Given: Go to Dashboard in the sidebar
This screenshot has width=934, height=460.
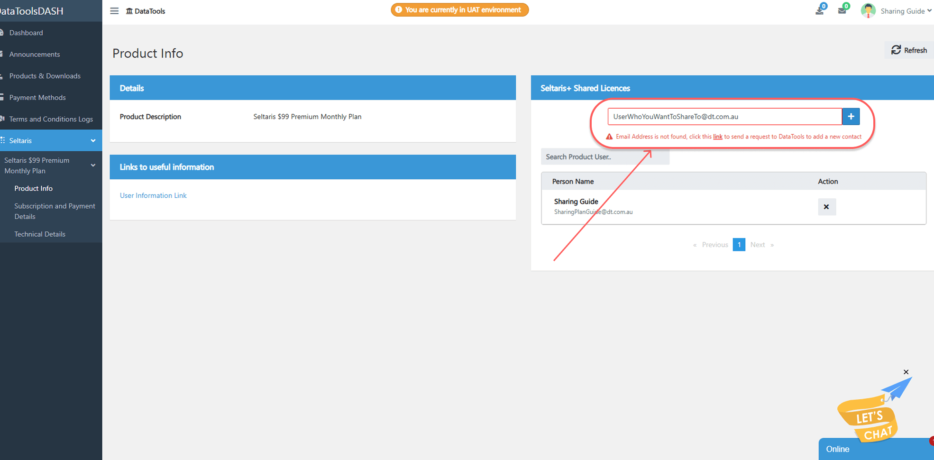Looking at the screenshot, I should point(26,33).
